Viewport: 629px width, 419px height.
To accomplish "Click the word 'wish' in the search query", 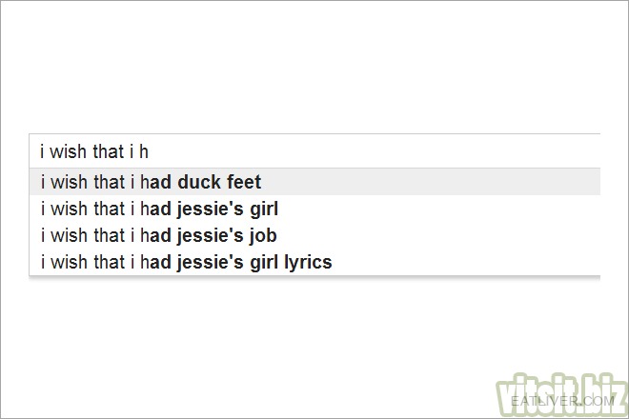I will (68, 151).
